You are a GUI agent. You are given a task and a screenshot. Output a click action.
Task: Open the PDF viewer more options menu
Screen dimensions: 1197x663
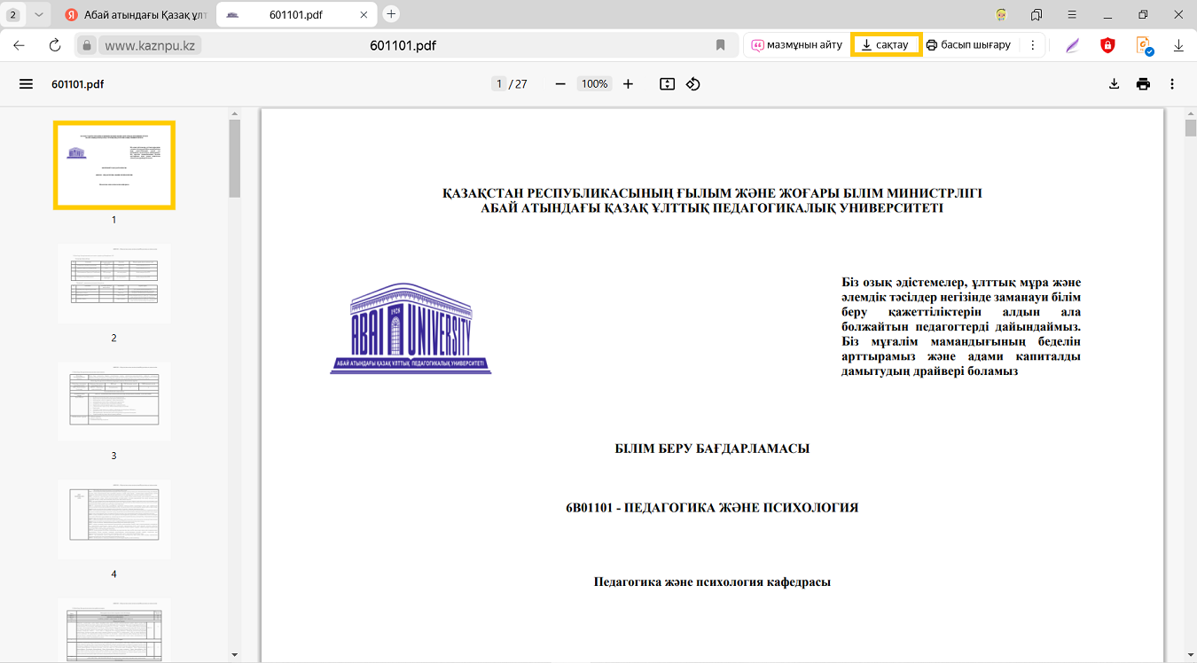(1172, 84)
